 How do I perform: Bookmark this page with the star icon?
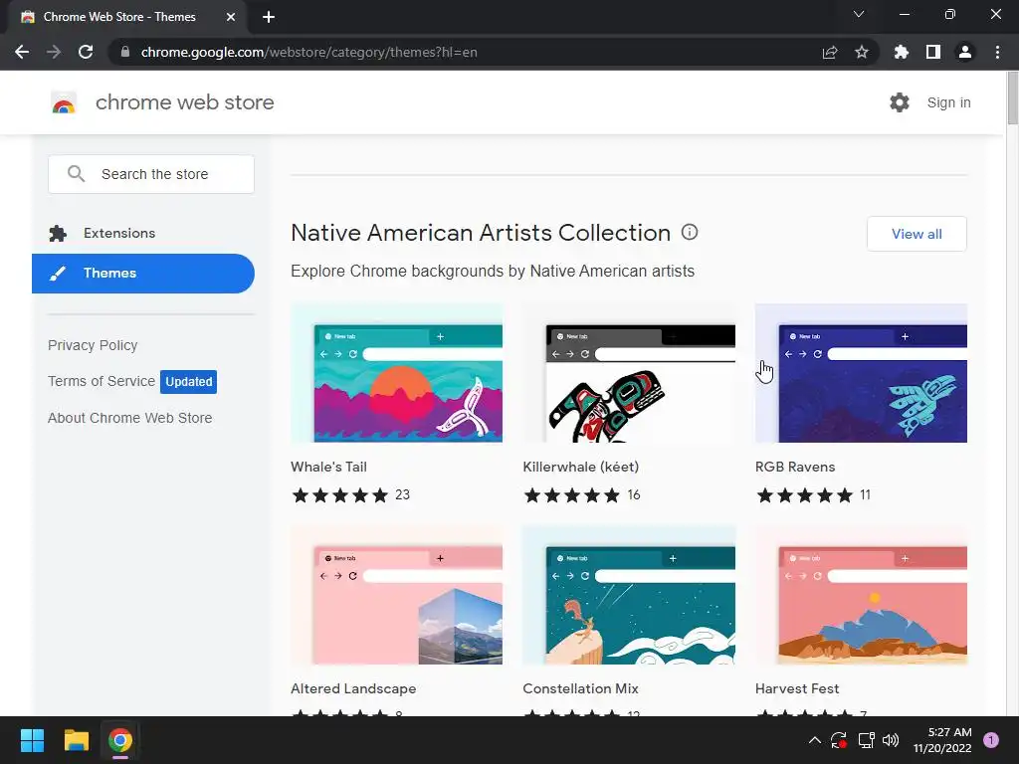[x=861, y=52]
